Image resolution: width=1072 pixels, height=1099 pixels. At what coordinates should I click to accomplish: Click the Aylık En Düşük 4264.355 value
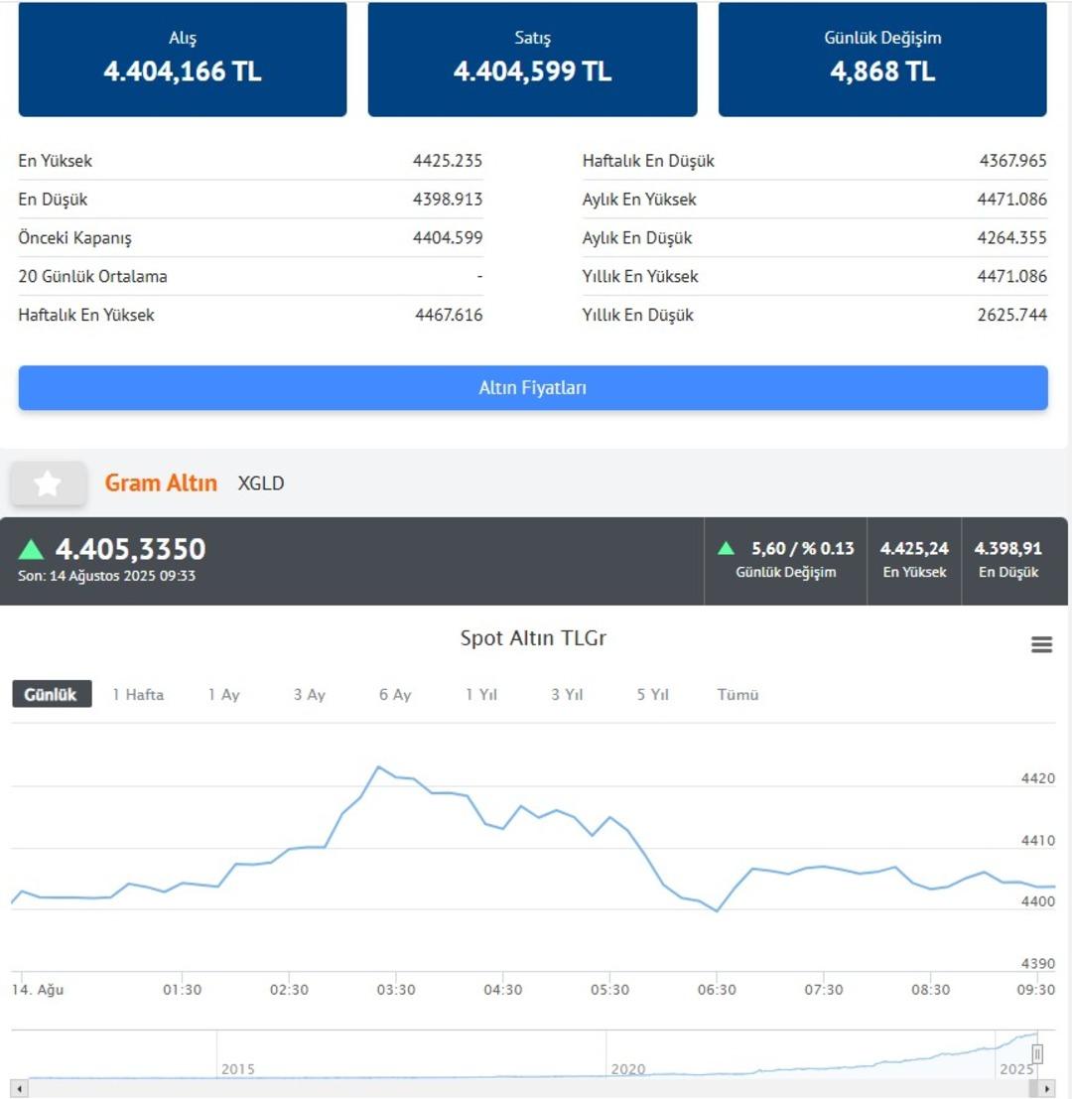coord(1011,237)
